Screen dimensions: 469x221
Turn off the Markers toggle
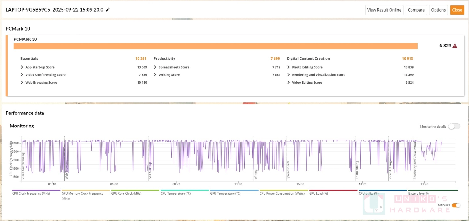(x=456, y=205)
